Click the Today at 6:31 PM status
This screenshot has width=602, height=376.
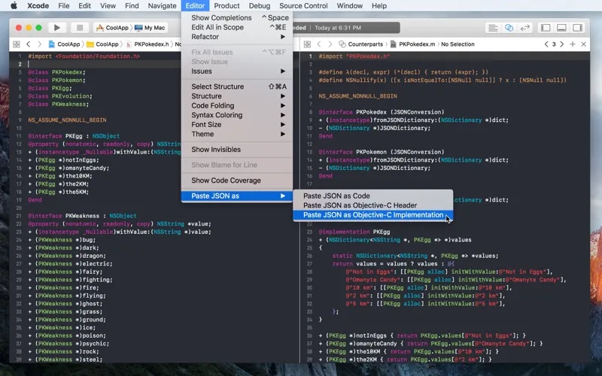click(338, 28)
